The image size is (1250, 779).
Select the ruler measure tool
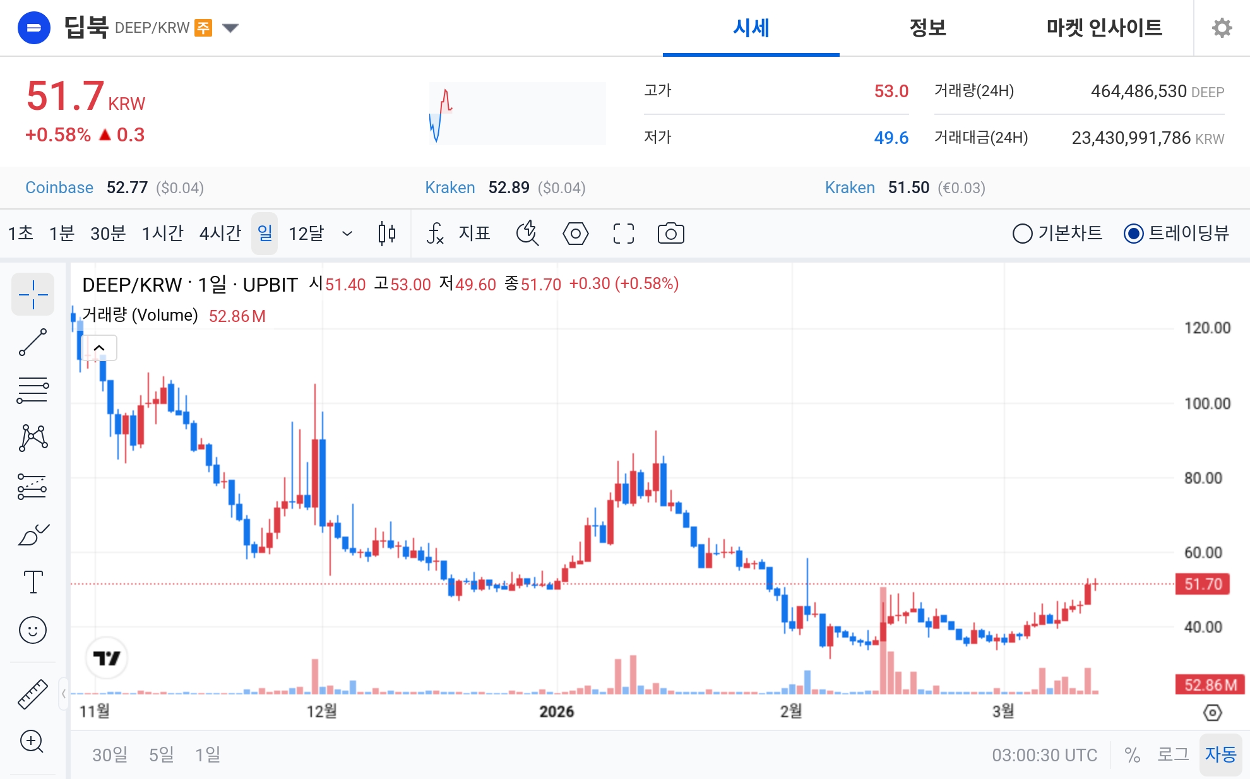pyautogui.click(x=33, y=693)
